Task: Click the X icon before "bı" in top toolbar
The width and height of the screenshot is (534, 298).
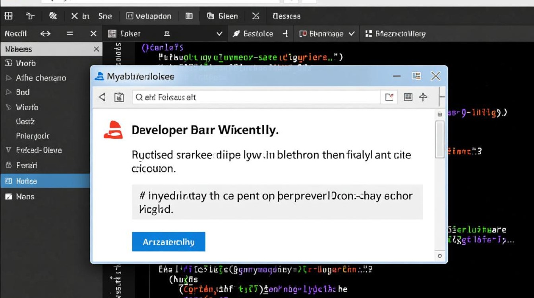Action: tap(74, 16)
